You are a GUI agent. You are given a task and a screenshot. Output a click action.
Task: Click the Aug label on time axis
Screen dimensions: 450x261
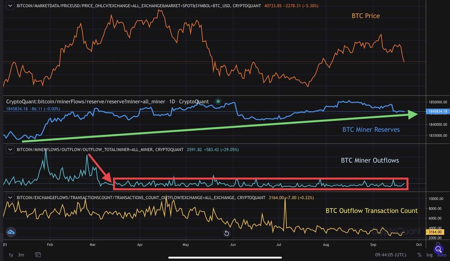click(326, 245)
